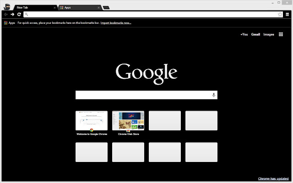Click Chrome has updated link
This screenshot has height=183, width=293.
coord(273,179)
